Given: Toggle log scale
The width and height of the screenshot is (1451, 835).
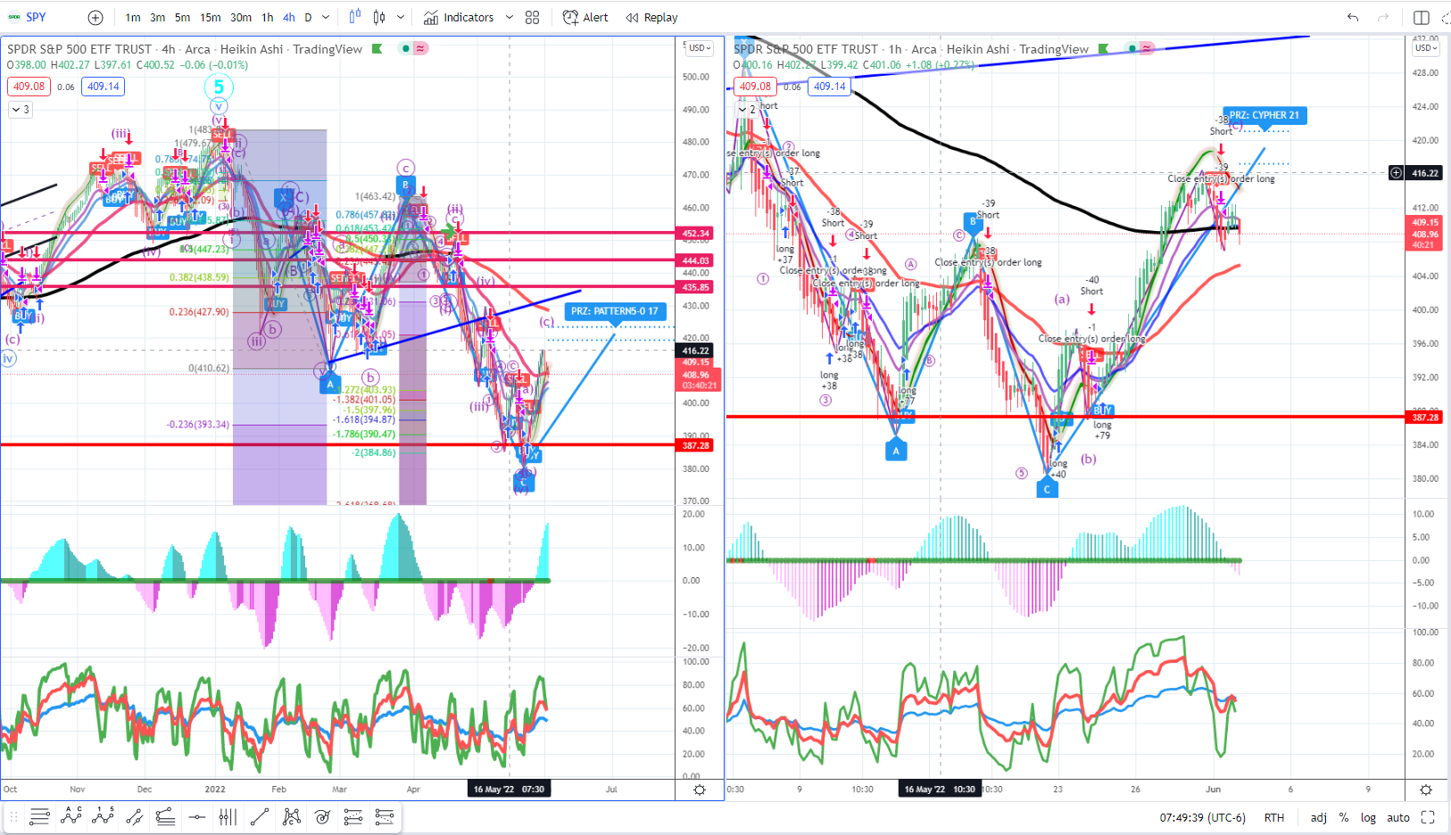Looking at the screenshot, I should [1368, 817].
